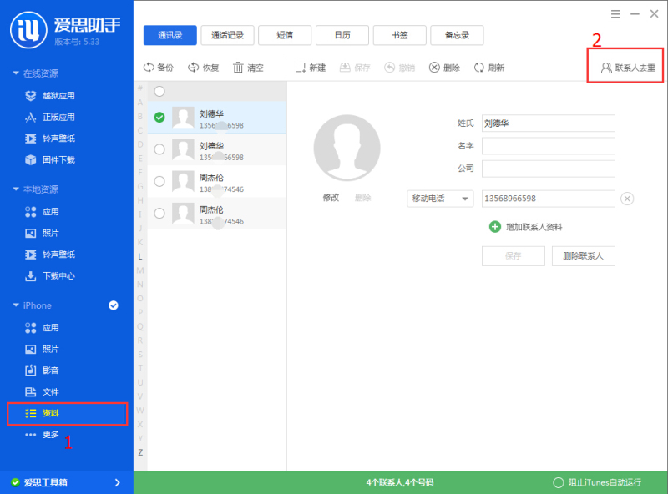Select the 恢复 (restore) toolbar icon
This screenshot has width=668, height=494.
tap(203, 68)
